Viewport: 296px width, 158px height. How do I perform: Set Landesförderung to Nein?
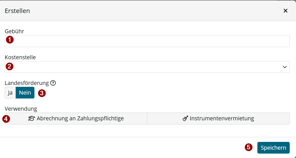point(25,93)
